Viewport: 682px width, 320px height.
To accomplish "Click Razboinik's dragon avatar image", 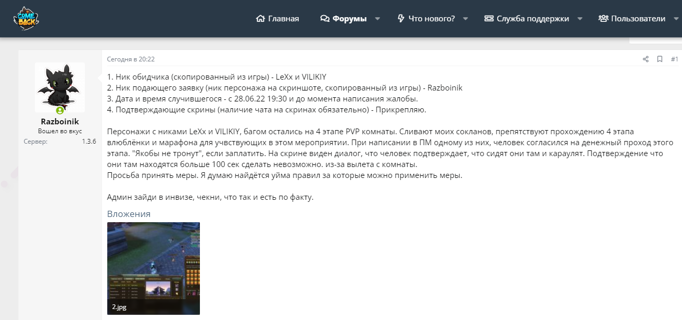I will point(60,87).
